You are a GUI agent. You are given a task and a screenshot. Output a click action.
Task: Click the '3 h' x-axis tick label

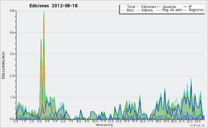click(x=40, y=121)
